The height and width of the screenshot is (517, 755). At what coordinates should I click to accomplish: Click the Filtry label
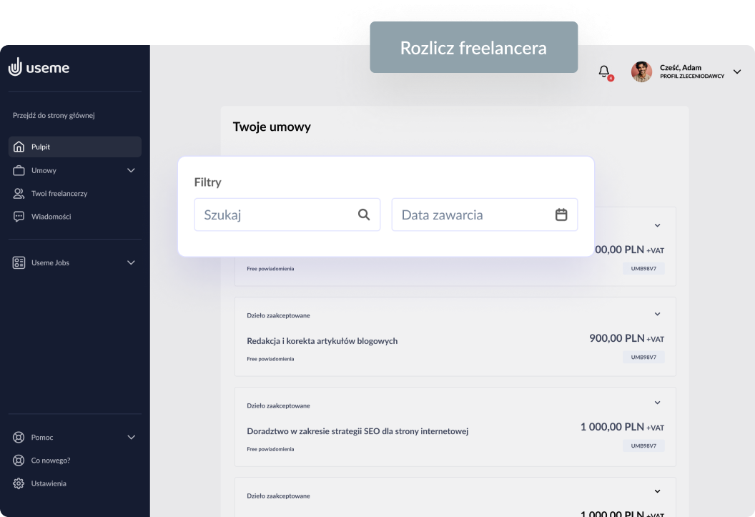click(x=207, y=182)
